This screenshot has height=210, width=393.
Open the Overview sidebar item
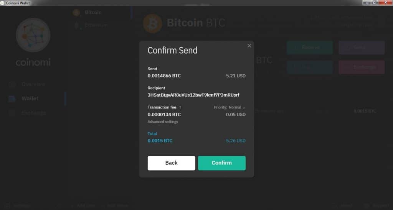click(33, 84)
